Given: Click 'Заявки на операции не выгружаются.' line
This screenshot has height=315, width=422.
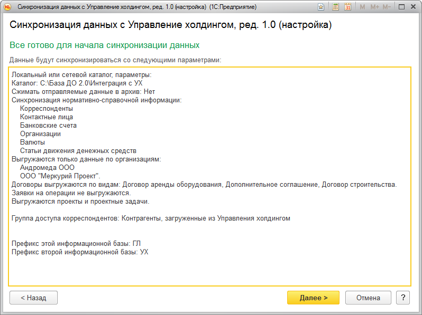Looking at the screenshot, I should coord(71,193).
